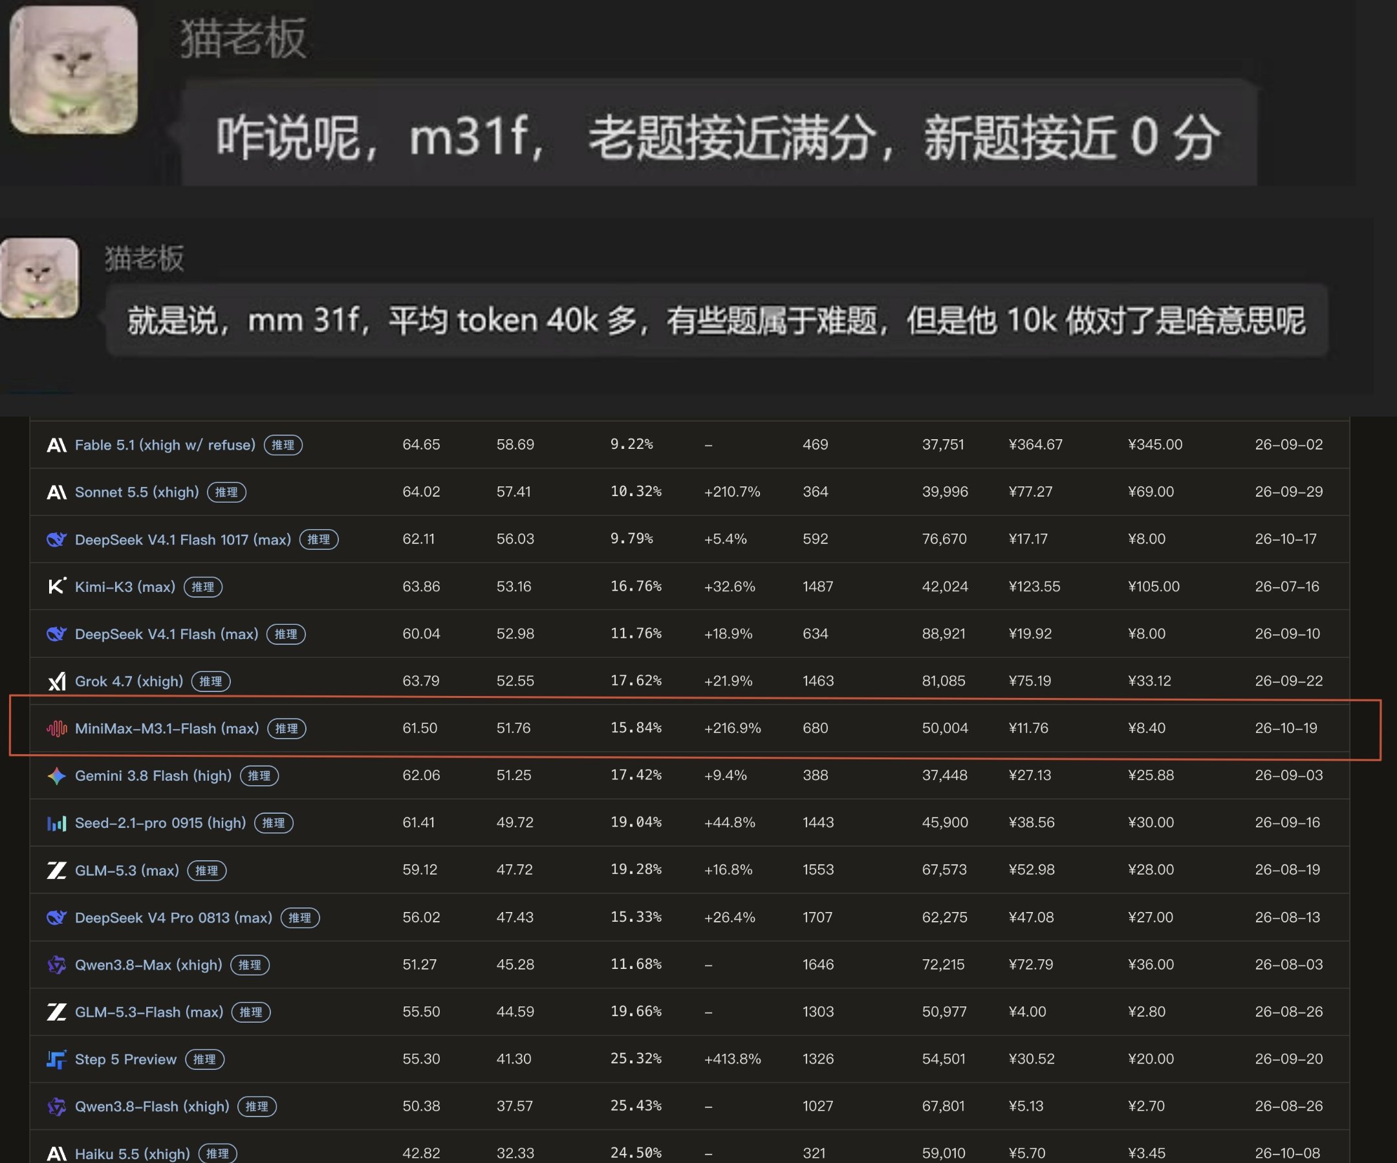The width and height of the screenshot is (1397, 1163).
Task: Click the 推理 tag beside Qwen3.8-Max
Action: 250,964
